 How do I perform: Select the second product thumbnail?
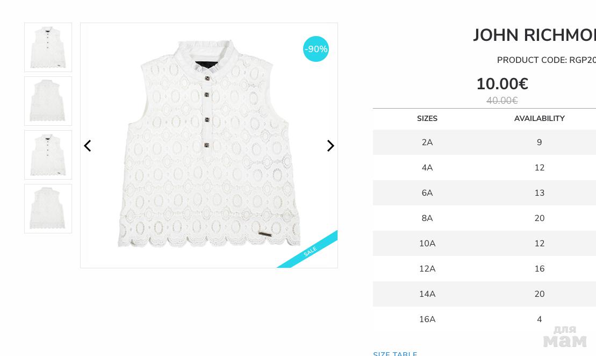[48, 101]
